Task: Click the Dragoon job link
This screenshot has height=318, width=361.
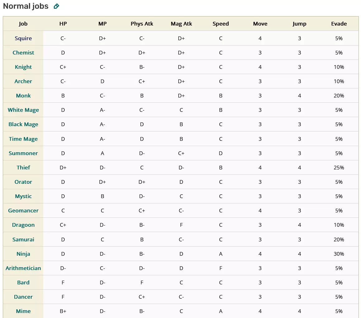Action: click(23, 225)
